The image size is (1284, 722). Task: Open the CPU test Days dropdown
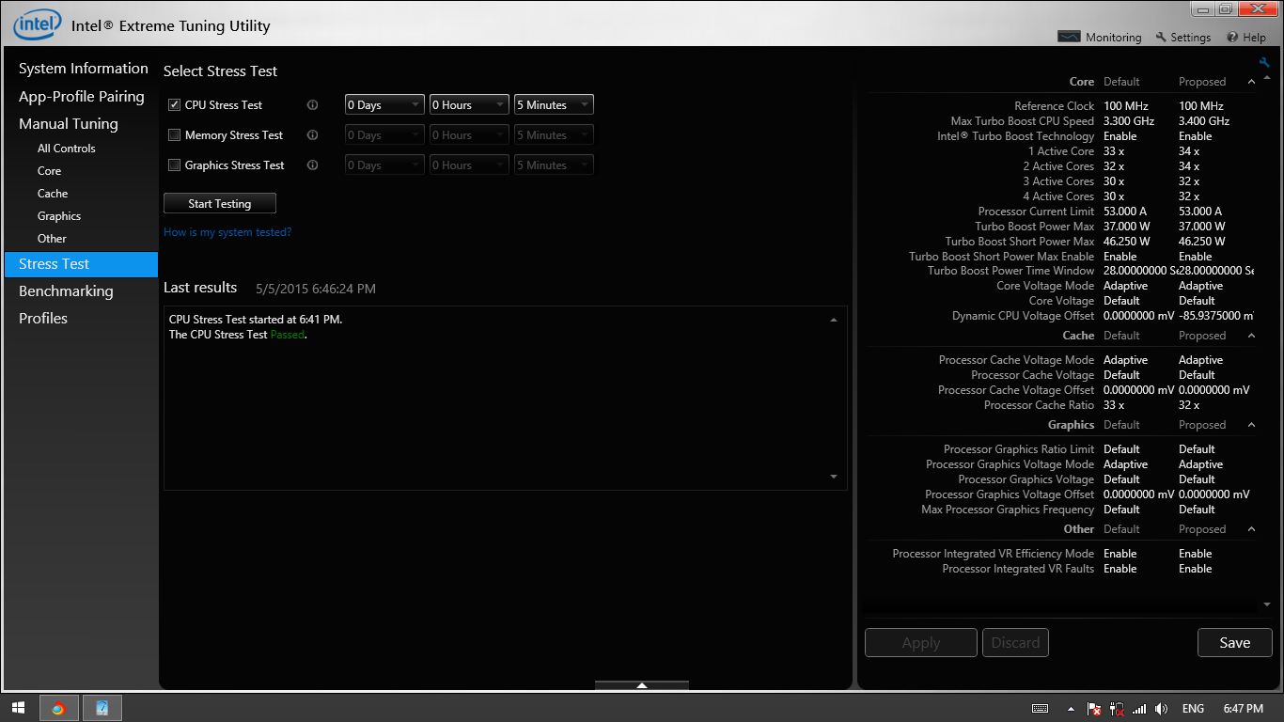[x=384, y=105]
